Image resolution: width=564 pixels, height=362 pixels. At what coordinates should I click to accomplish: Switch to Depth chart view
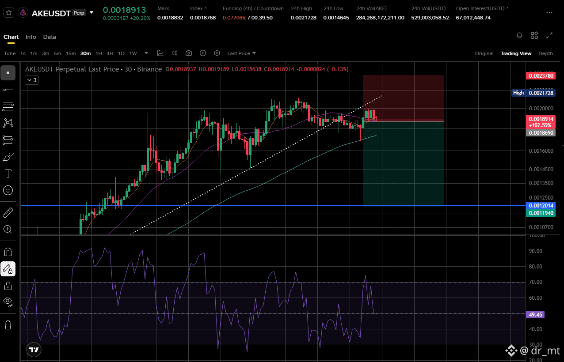tap(545, 53)
